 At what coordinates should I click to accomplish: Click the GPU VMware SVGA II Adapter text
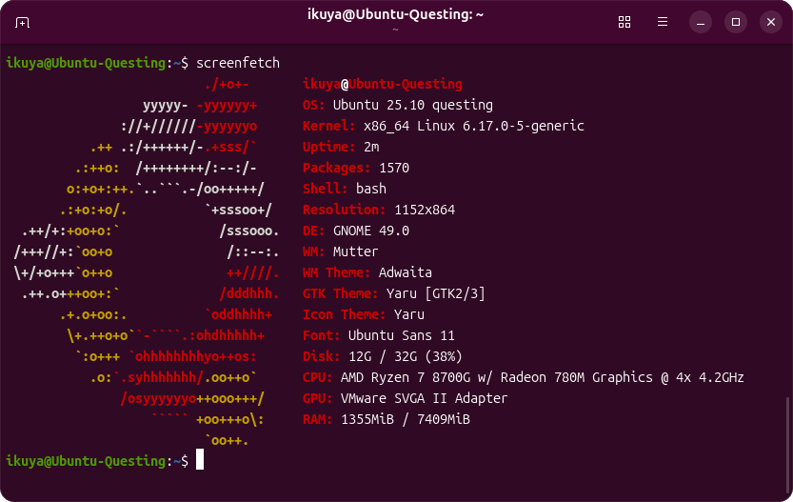420,398
